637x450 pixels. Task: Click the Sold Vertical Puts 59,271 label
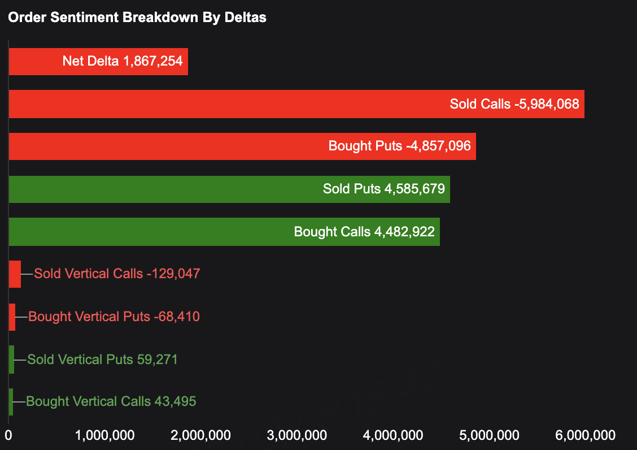point(102,360)
